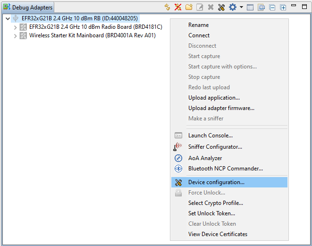Viewport: 312px width, 246px height.
Task: Choose Connect from the context menu
Action: click(199, 35)
